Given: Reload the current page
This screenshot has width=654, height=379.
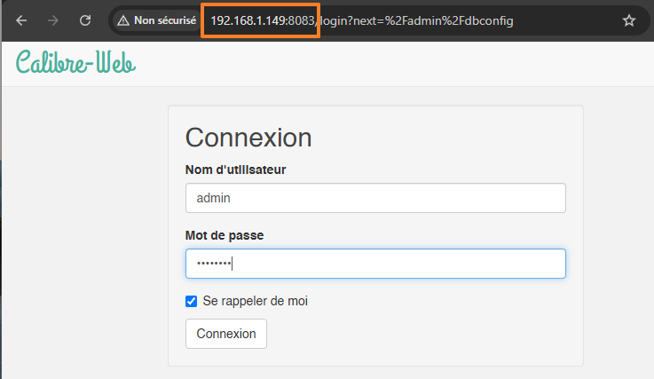Looking at the screenshot, I should [85, 20].
